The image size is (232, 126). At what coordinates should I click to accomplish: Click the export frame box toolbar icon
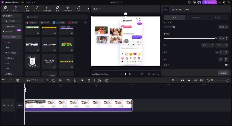(107, 80)
